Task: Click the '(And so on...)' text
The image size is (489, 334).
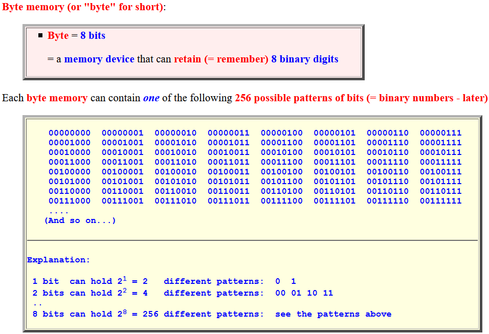Action: 80,220
